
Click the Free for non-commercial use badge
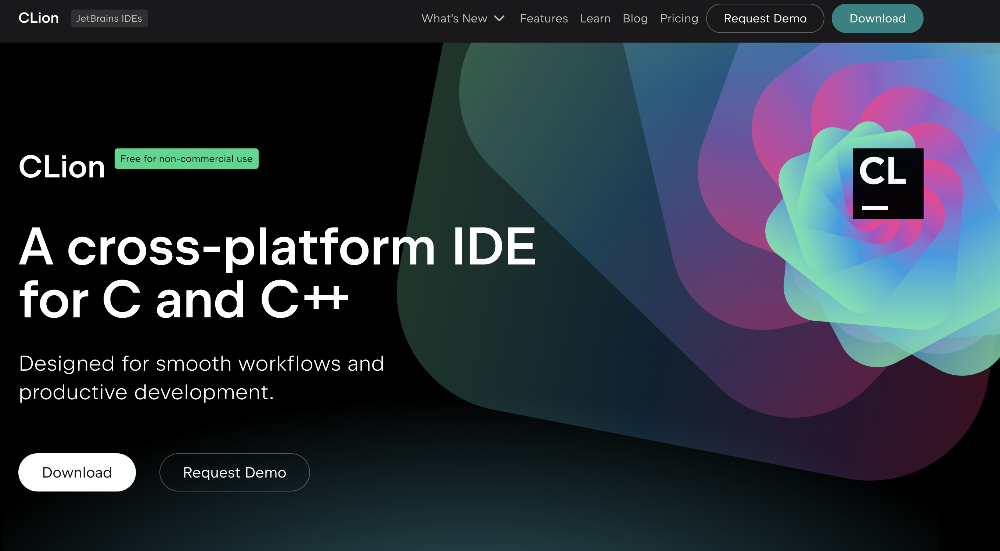click(186, 159)
